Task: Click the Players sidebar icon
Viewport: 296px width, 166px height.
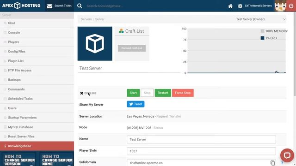Action: click(x=5, y=42)
